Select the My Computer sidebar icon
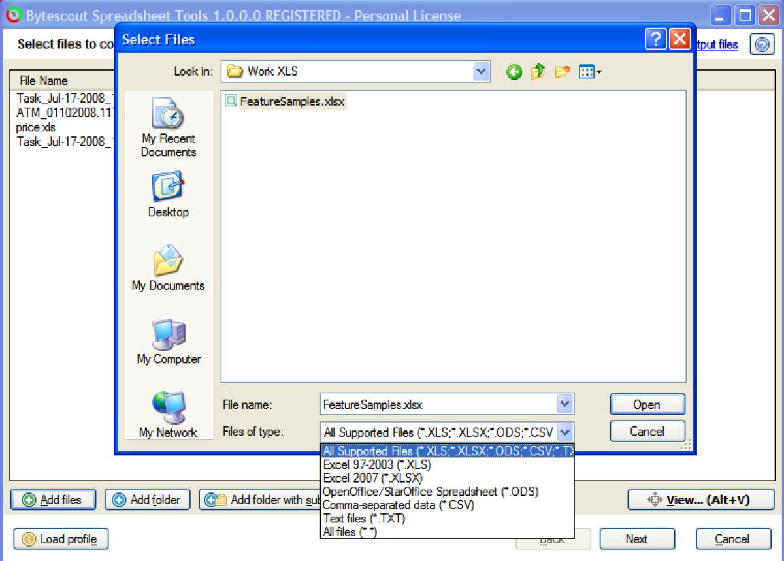This screenshot has height=561, width=784. pyautogui.click(x=168, y=335)
